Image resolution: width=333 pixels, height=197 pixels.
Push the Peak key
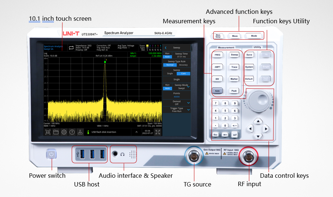[234, 91]
